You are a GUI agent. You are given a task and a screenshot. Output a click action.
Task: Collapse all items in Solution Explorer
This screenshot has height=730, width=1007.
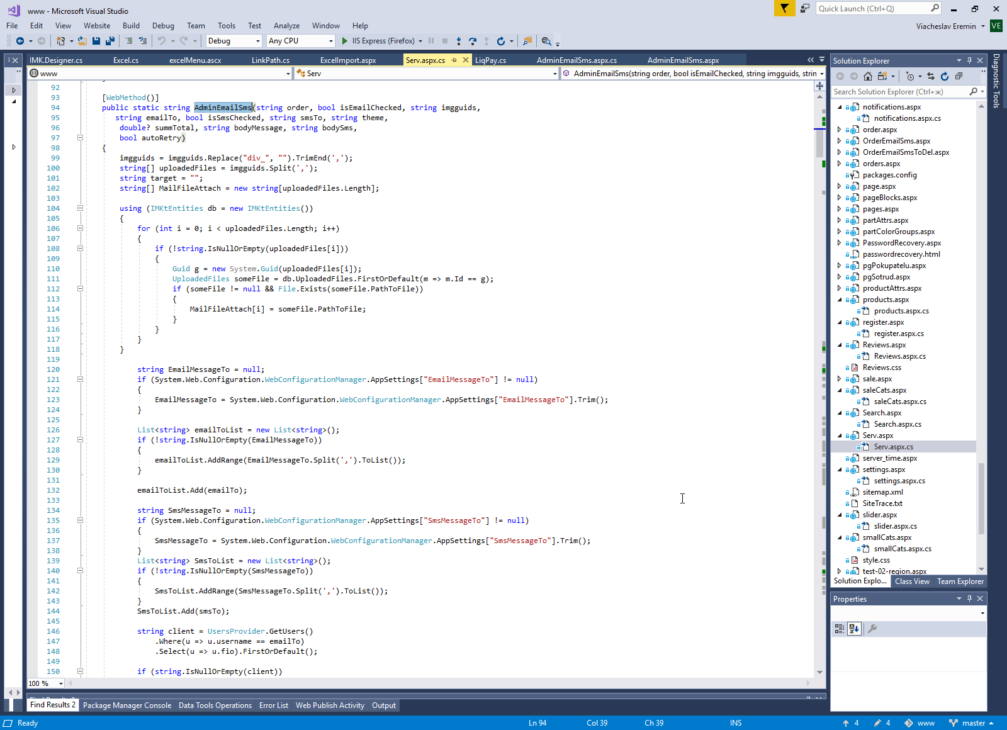(959, 76)
